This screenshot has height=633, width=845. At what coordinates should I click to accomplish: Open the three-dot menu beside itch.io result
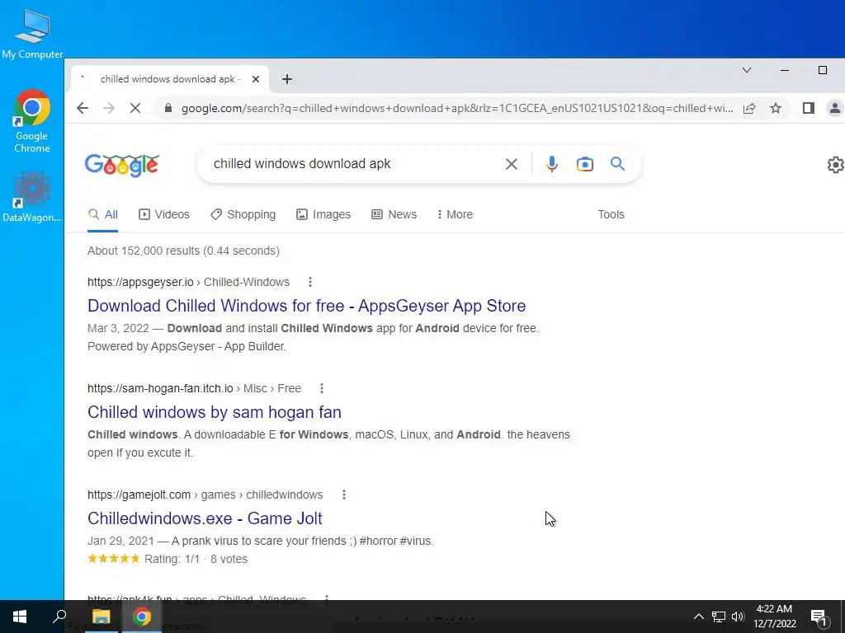[322, 389]
